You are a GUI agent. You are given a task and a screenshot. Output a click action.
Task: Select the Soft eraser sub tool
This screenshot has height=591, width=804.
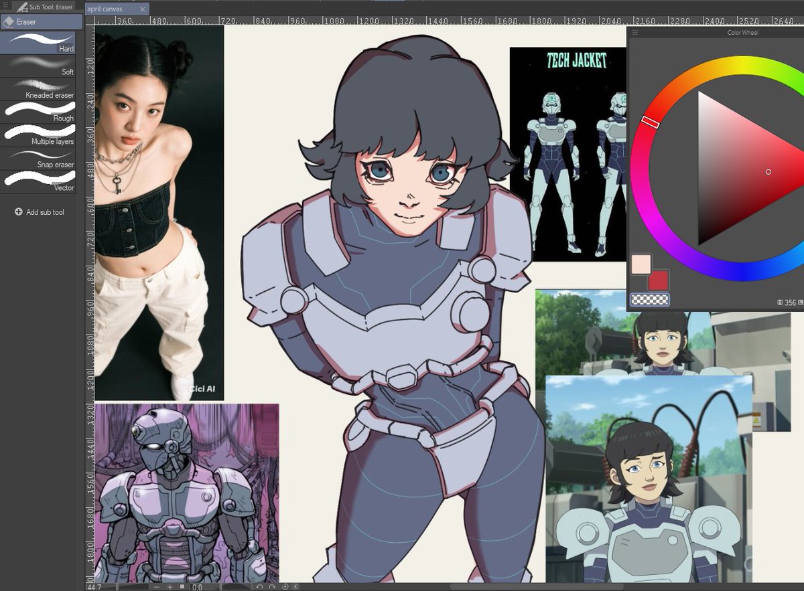[x=38, y=66]
